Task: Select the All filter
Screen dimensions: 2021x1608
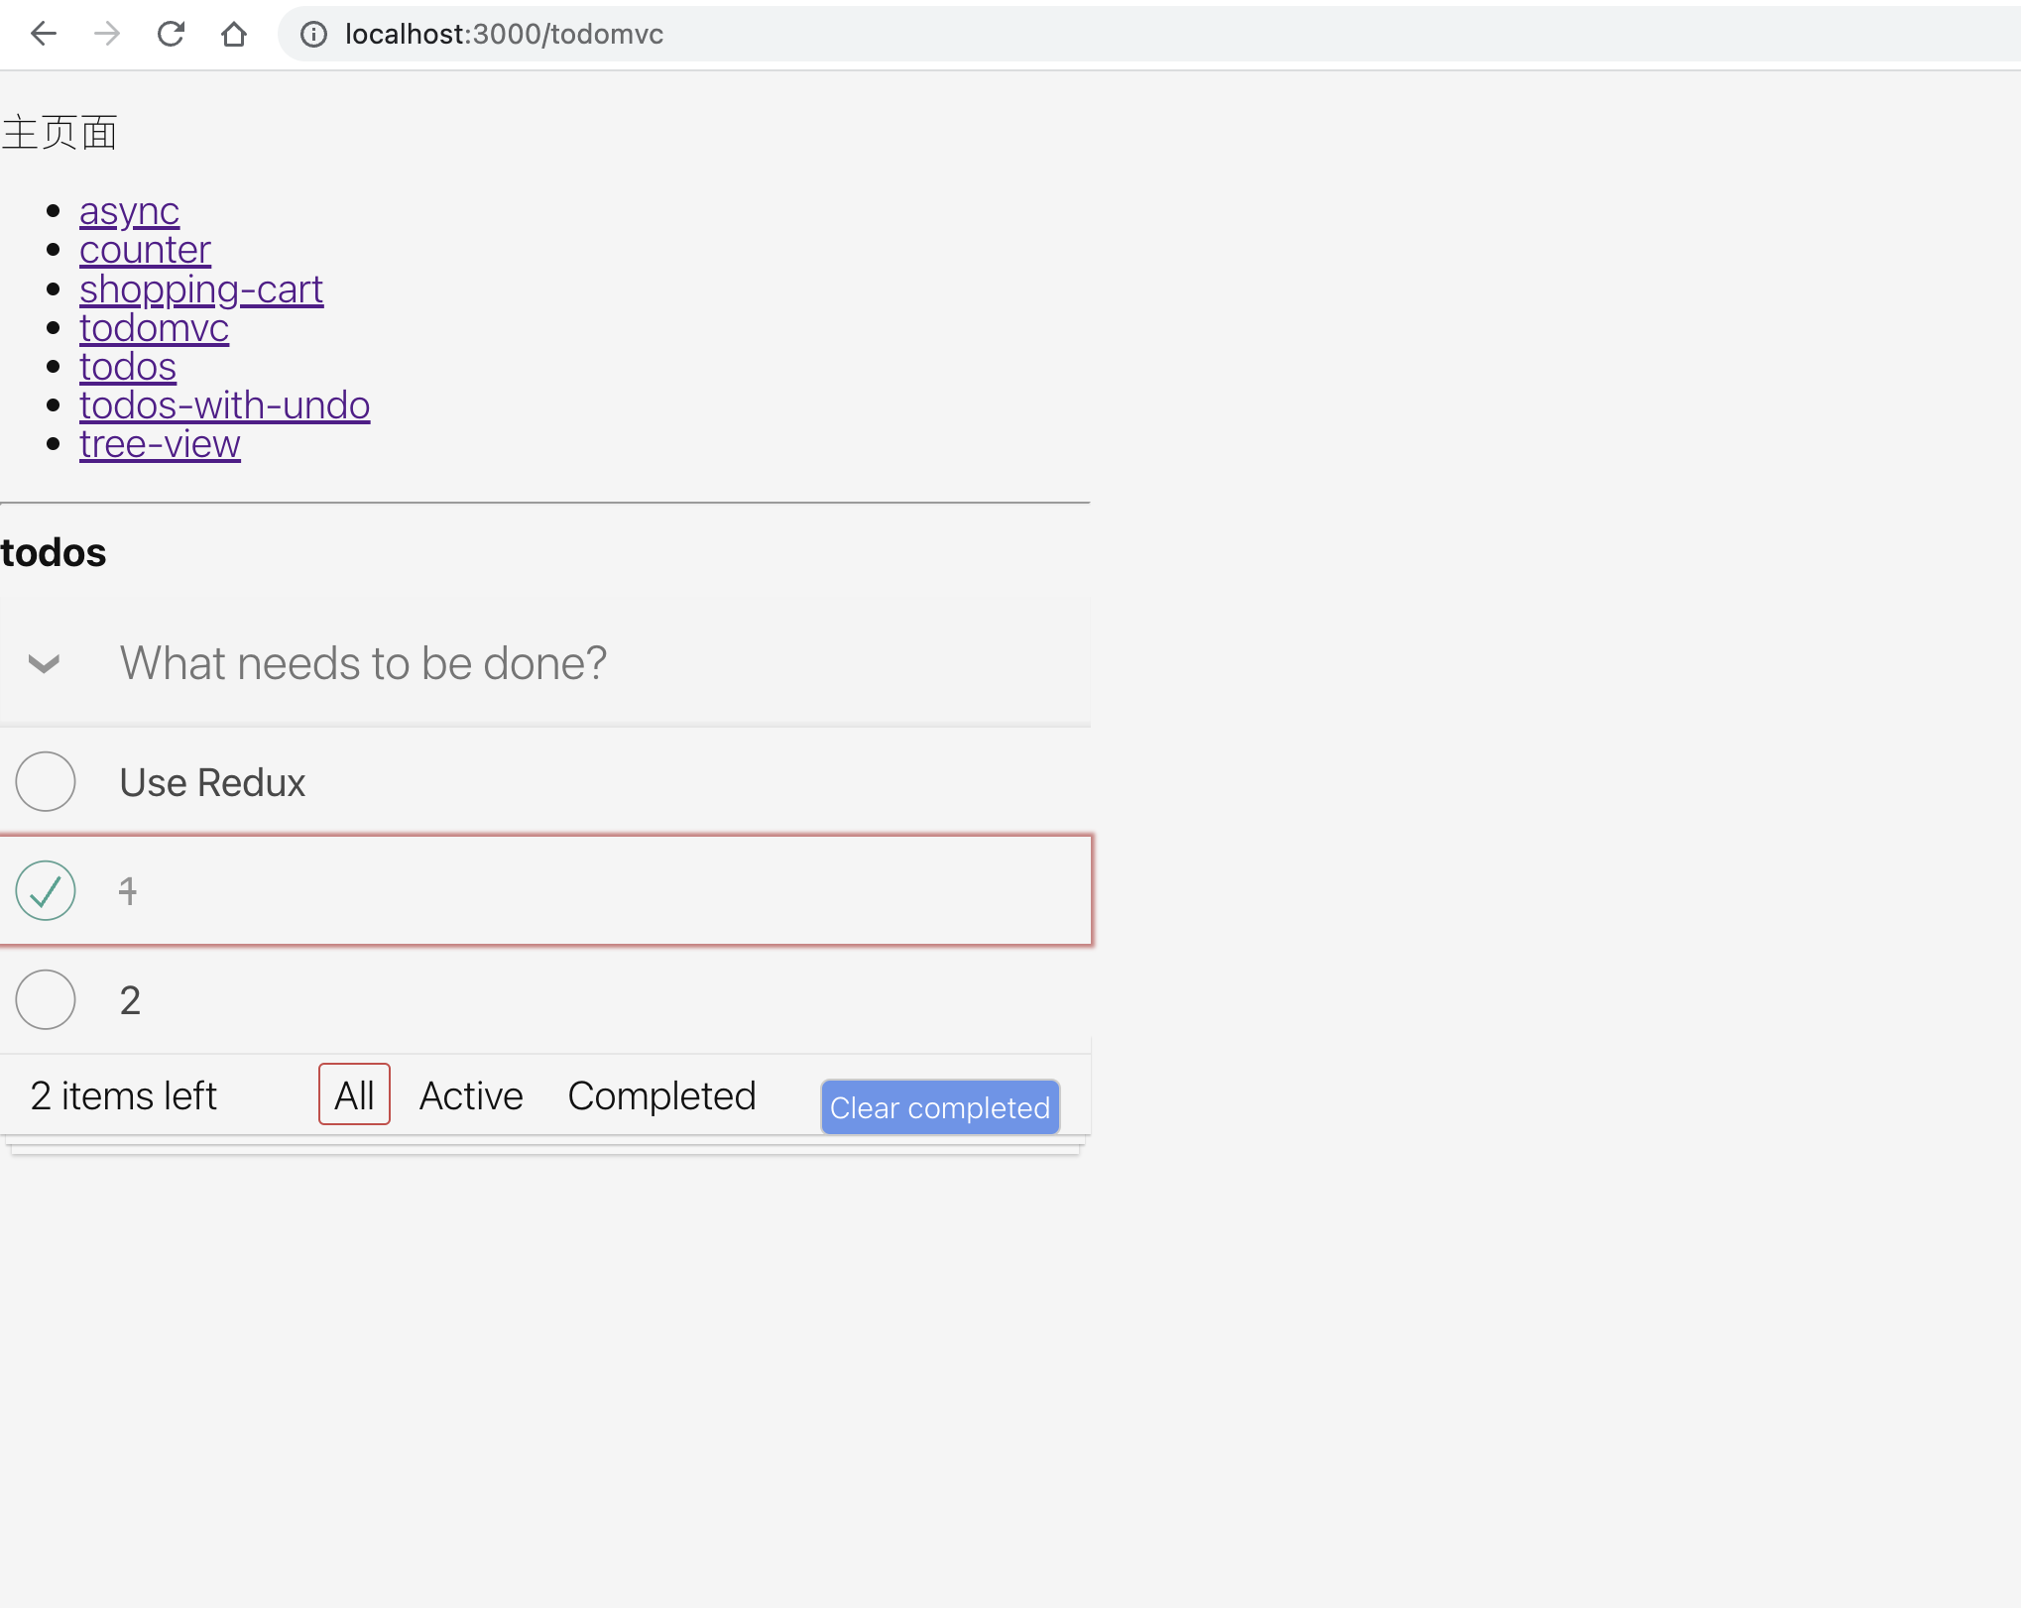Action: [x=354, y=1095]
